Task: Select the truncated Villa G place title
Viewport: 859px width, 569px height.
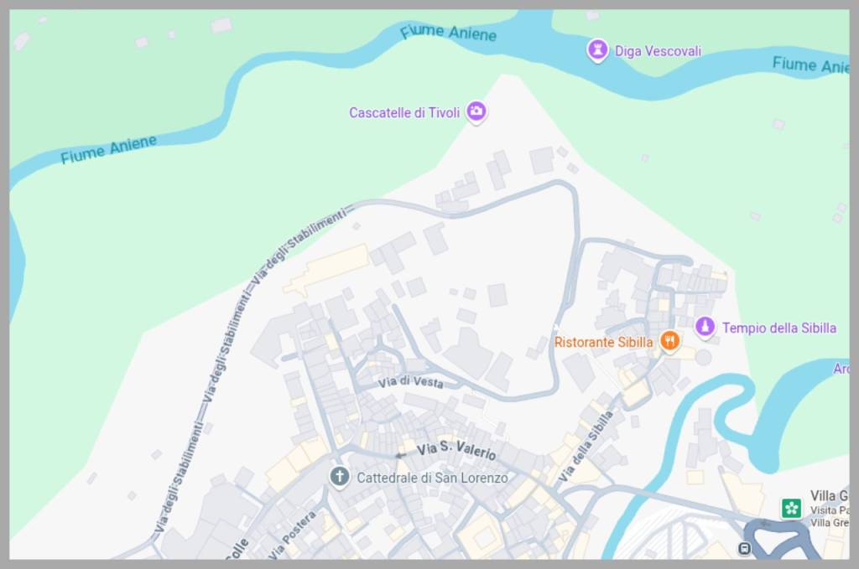Action: pyautogui.click(x=830, y=496)
